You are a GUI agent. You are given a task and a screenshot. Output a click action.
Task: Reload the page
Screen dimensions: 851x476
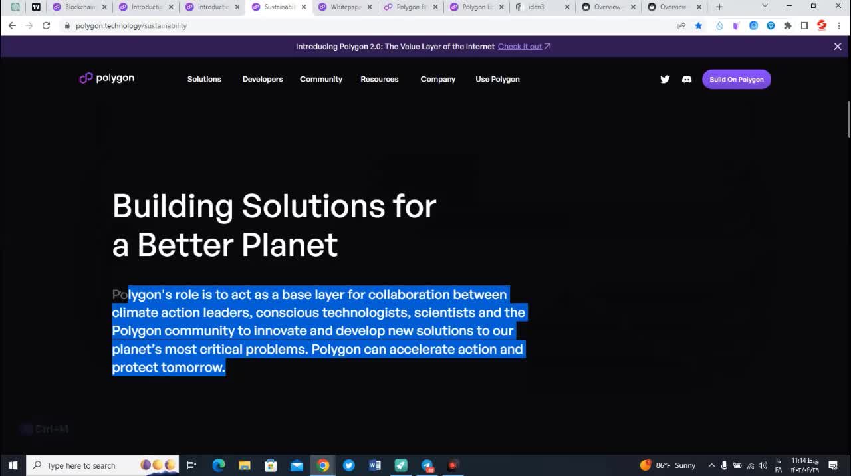click(x=46, y=25)
